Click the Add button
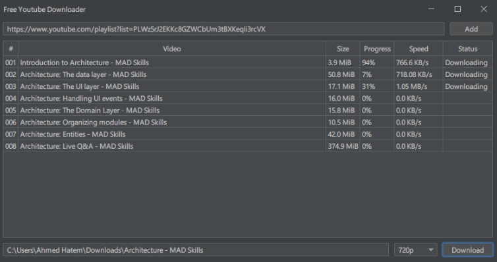Image resolution: width=497 pixels, height=262 pixels. [471, 29]
